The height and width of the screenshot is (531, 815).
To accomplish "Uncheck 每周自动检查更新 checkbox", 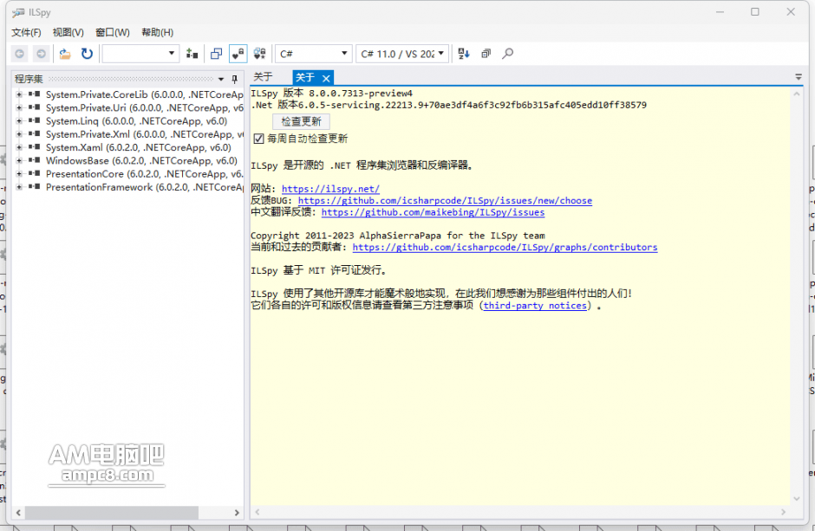I will (x=258, y=139).
